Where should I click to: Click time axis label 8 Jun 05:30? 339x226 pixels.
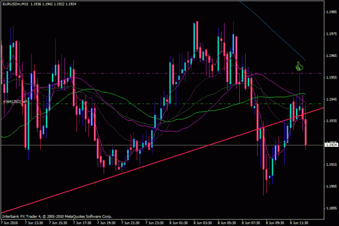[x=227, y=223]
